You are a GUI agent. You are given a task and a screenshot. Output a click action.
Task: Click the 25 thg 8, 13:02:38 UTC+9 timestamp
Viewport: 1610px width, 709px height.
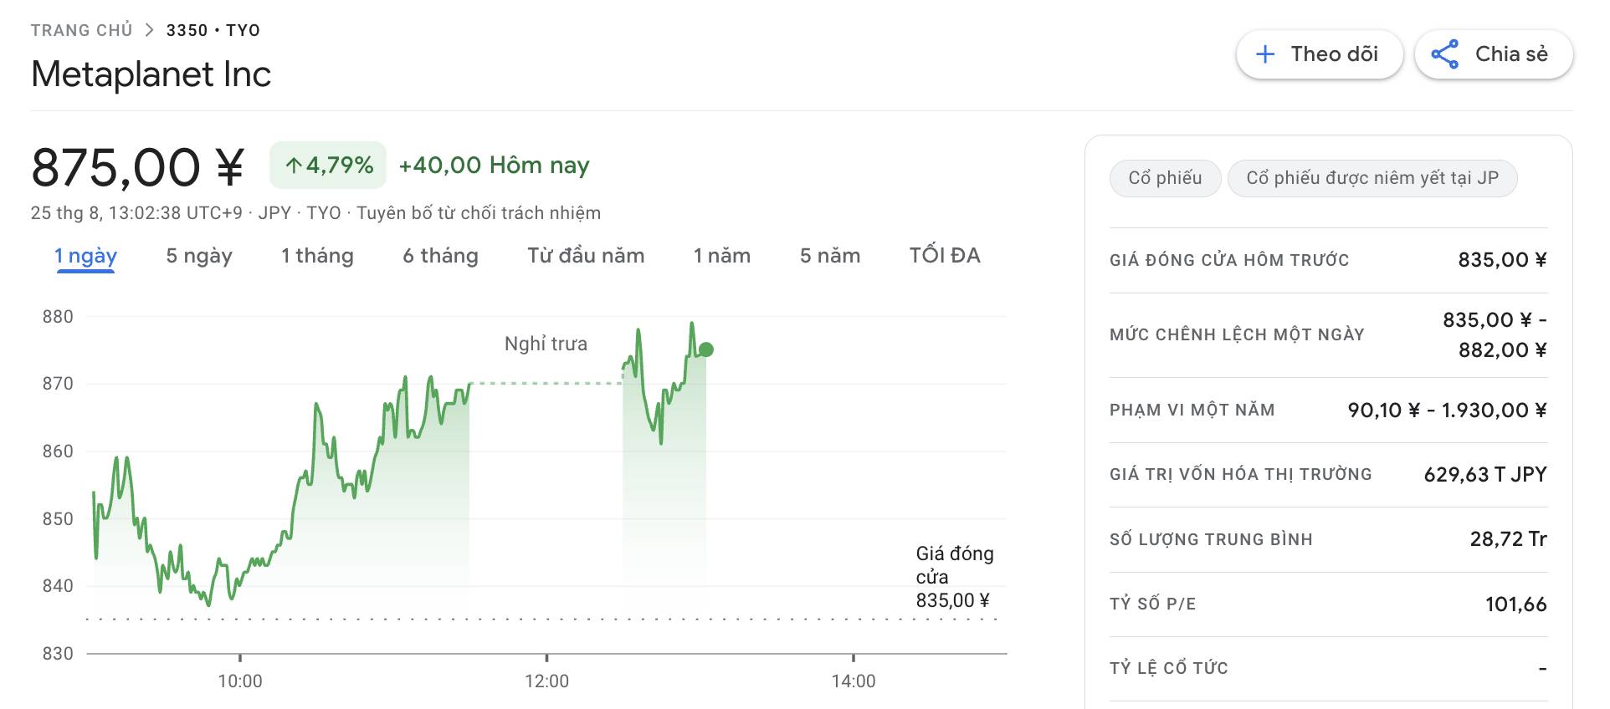(136, 213)
